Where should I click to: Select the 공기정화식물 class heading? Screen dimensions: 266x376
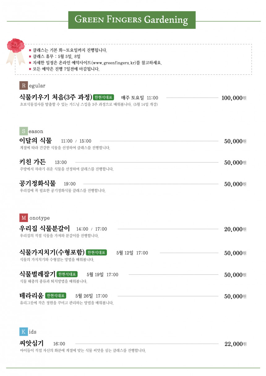38,183
